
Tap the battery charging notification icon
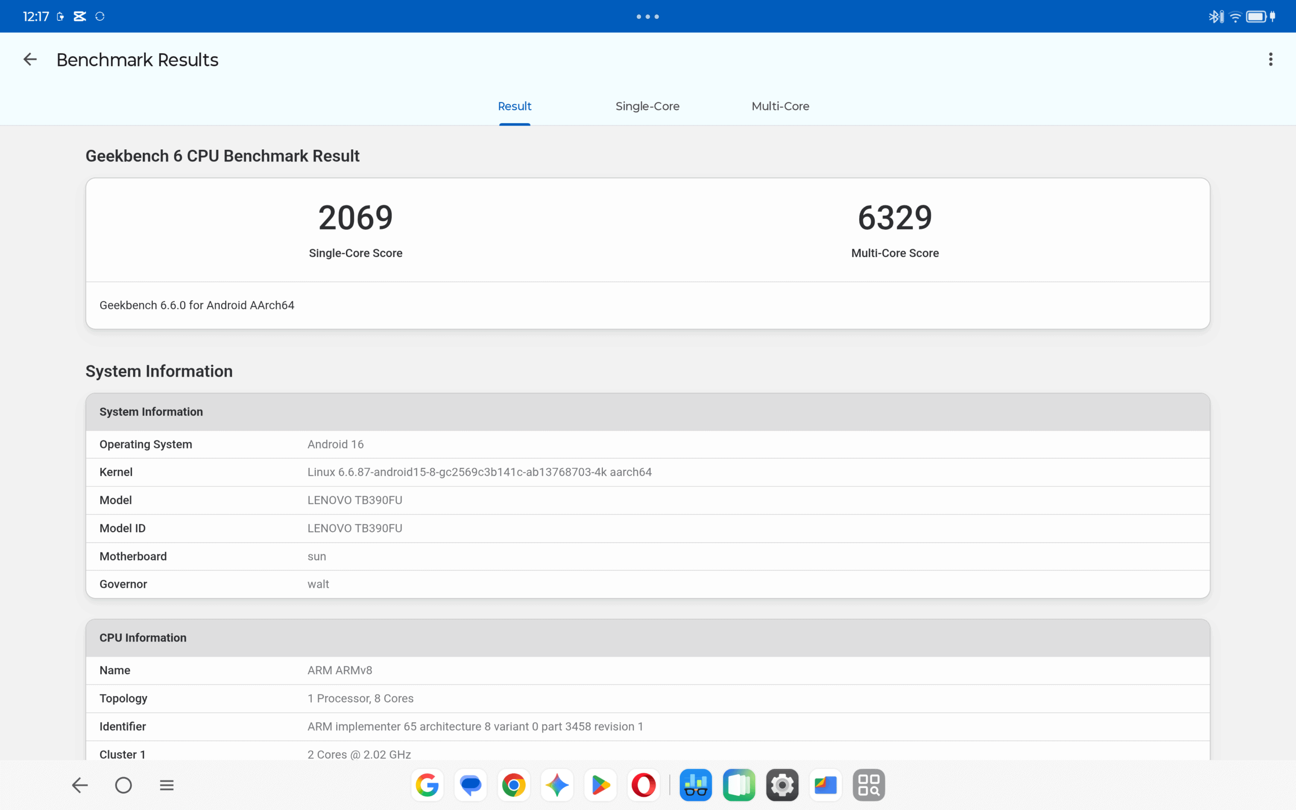(x=61, y=17)
